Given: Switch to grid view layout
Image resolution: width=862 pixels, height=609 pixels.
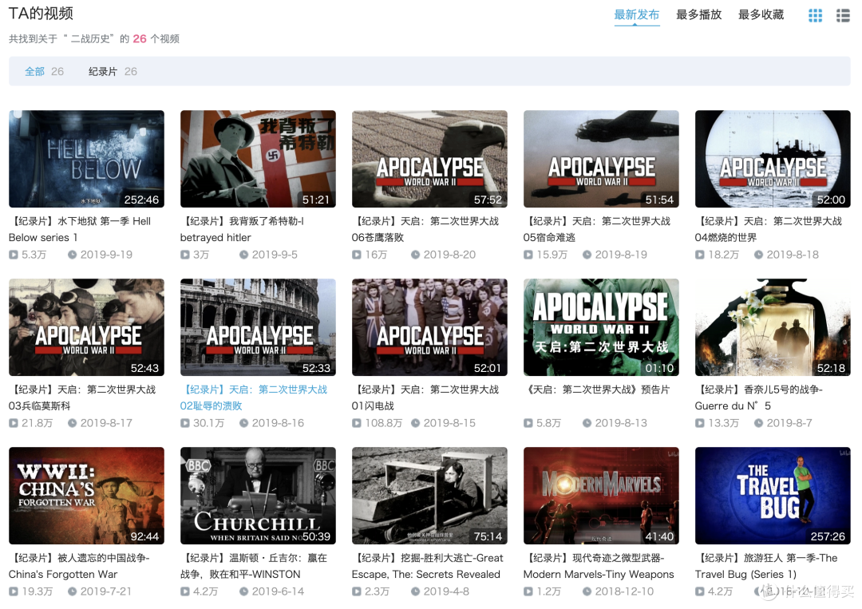Looking at the screenshot, I should coord(815,15).
